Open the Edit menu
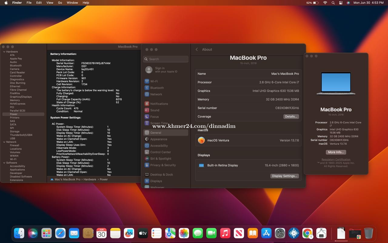Image resolution: width=388 pixels, height=243 pixels. (x=39, y=3)
